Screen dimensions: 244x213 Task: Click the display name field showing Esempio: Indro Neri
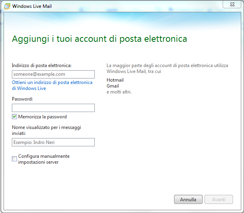click(x=53, y=142)
